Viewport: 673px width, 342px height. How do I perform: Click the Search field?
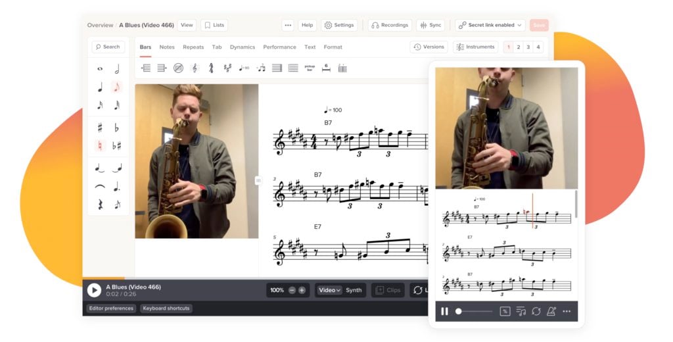[x=108, y=47]
